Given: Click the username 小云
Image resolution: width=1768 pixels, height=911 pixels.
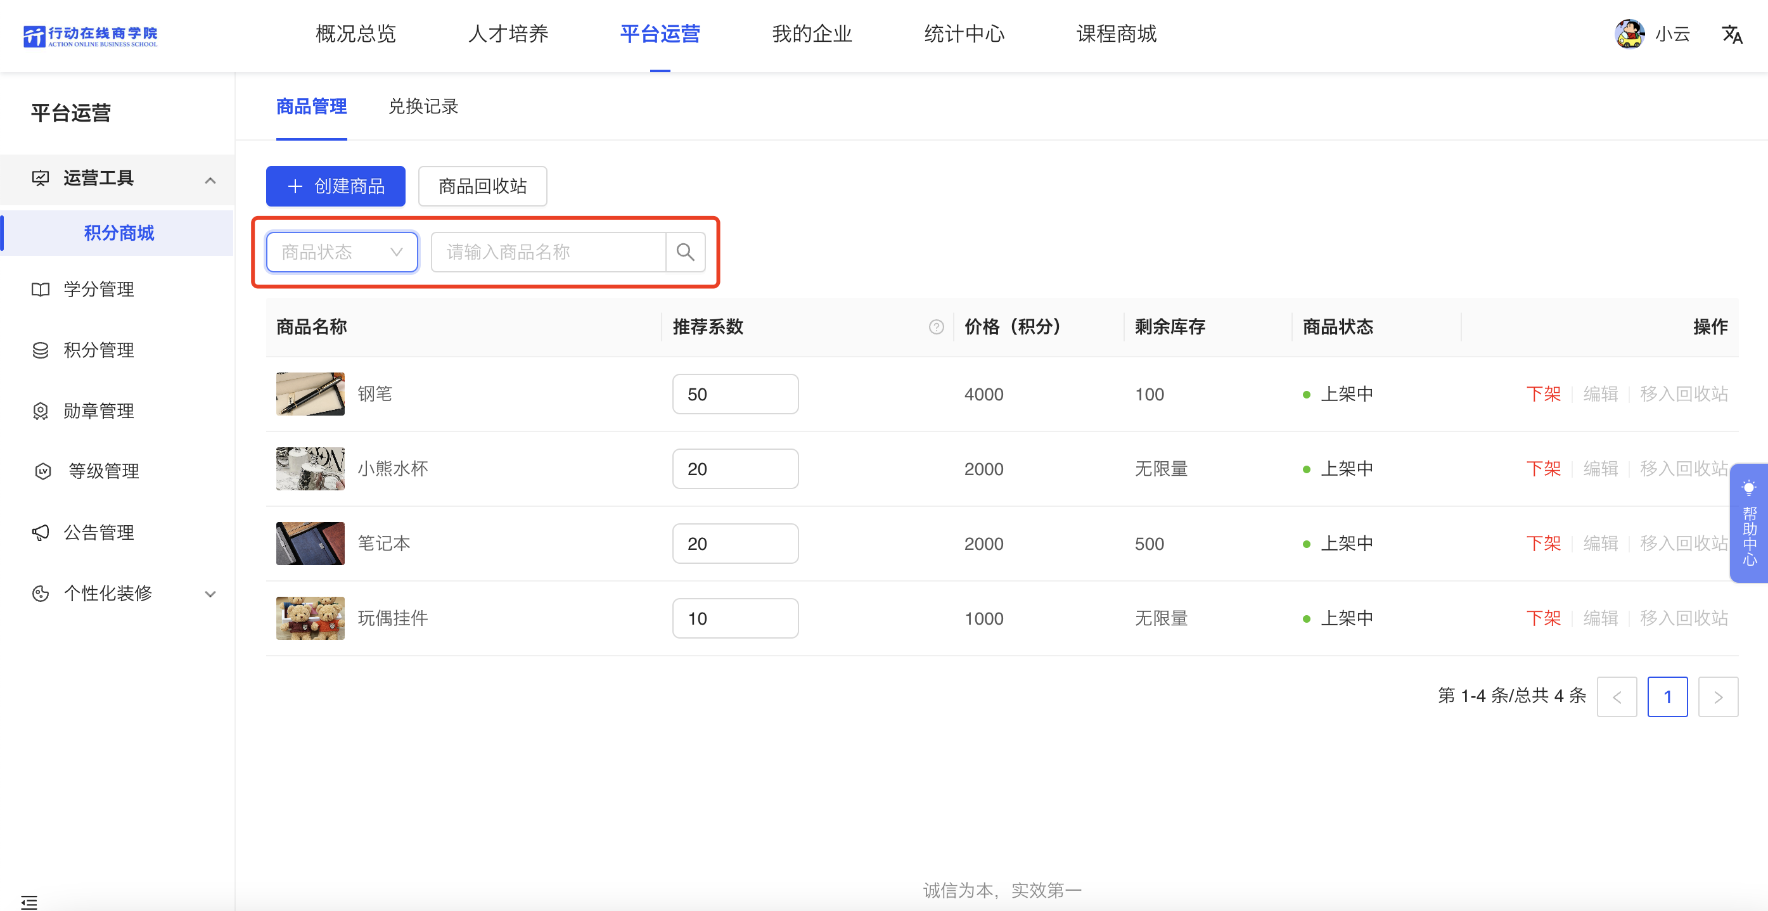Looking at the screenshot, I should pyautogui.click(x=1672, y=34).
